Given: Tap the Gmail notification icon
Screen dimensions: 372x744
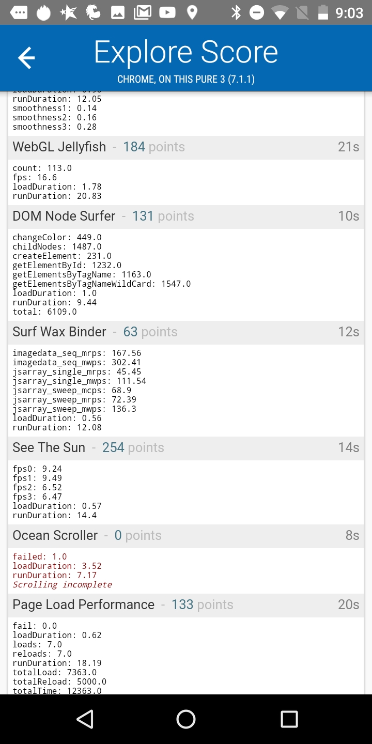Looking at the screenshot, I should (142, 12).
